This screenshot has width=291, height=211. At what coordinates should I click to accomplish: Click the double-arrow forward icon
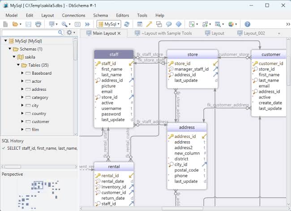coord(87,24)
